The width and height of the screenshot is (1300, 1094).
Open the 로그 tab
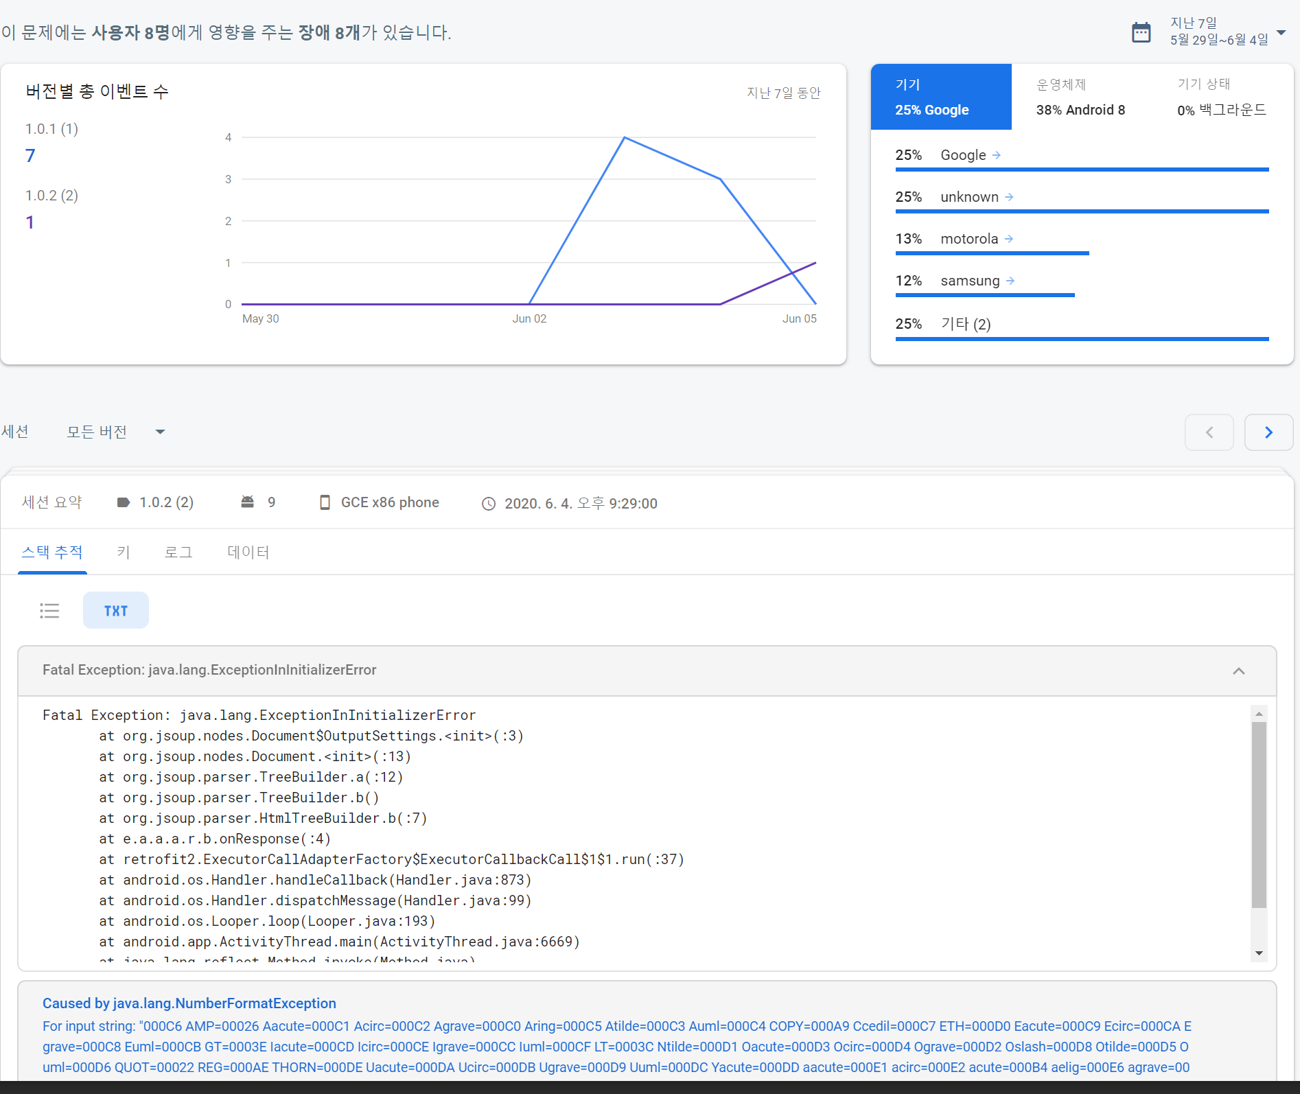tap(178, 552)
